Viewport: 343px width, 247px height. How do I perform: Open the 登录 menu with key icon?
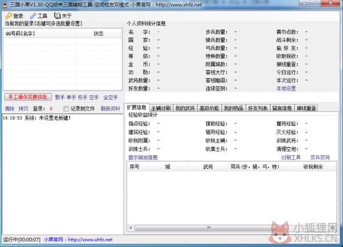pos(14,16)
